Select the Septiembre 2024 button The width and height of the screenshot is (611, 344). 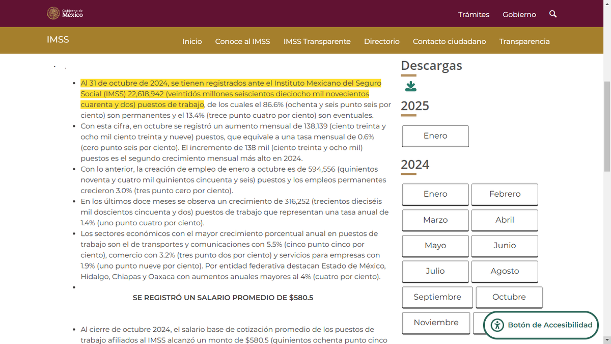[x=437, y=297]
